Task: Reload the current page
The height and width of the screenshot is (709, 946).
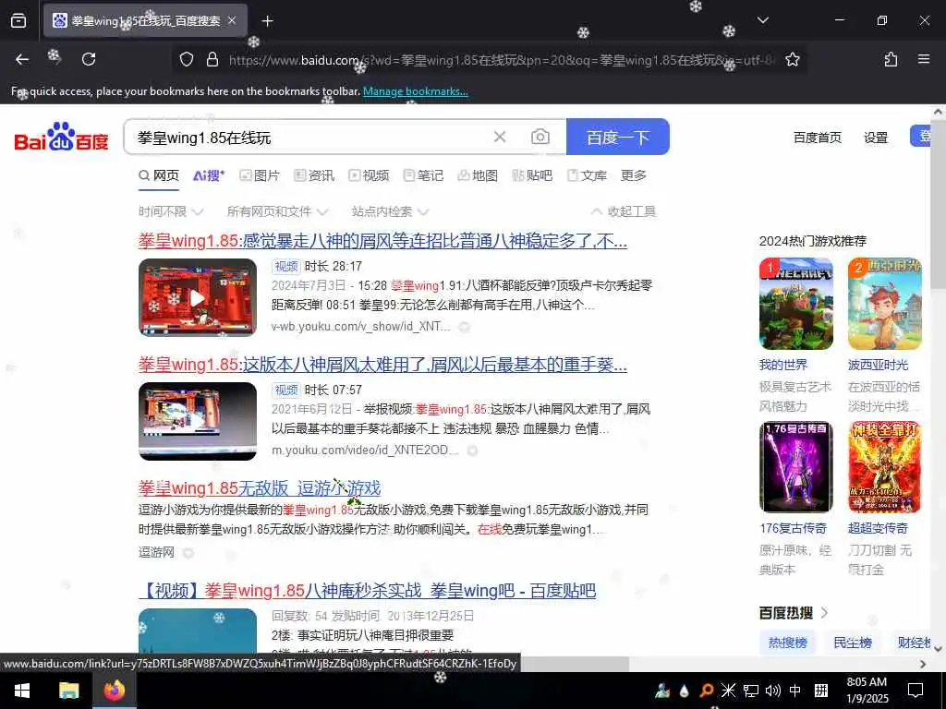Action: (x=89, y=59)
